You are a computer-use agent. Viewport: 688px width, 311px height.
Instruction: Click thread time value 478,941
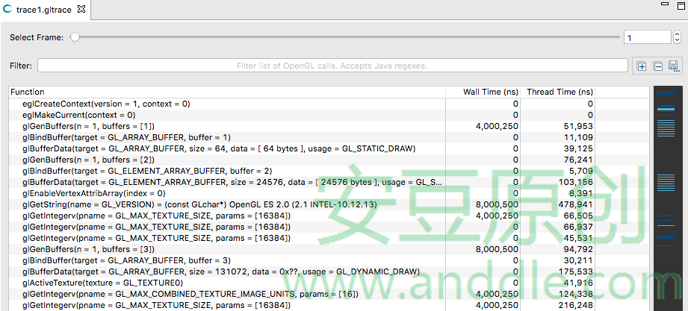pyautogui.click(x=575, y=204)
